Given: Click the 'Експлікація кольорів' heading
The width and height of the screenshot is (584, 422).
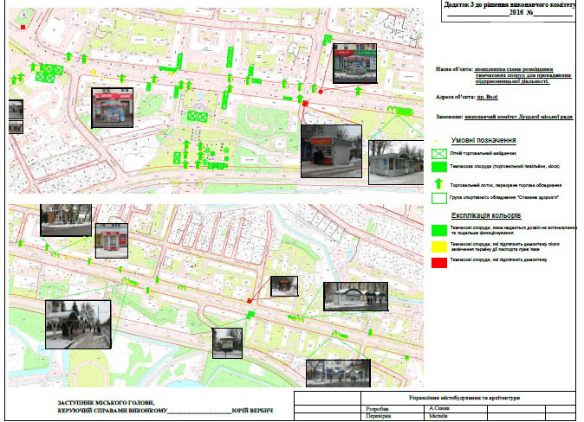Looking at the screenshot, I should [x=487, y=214].
